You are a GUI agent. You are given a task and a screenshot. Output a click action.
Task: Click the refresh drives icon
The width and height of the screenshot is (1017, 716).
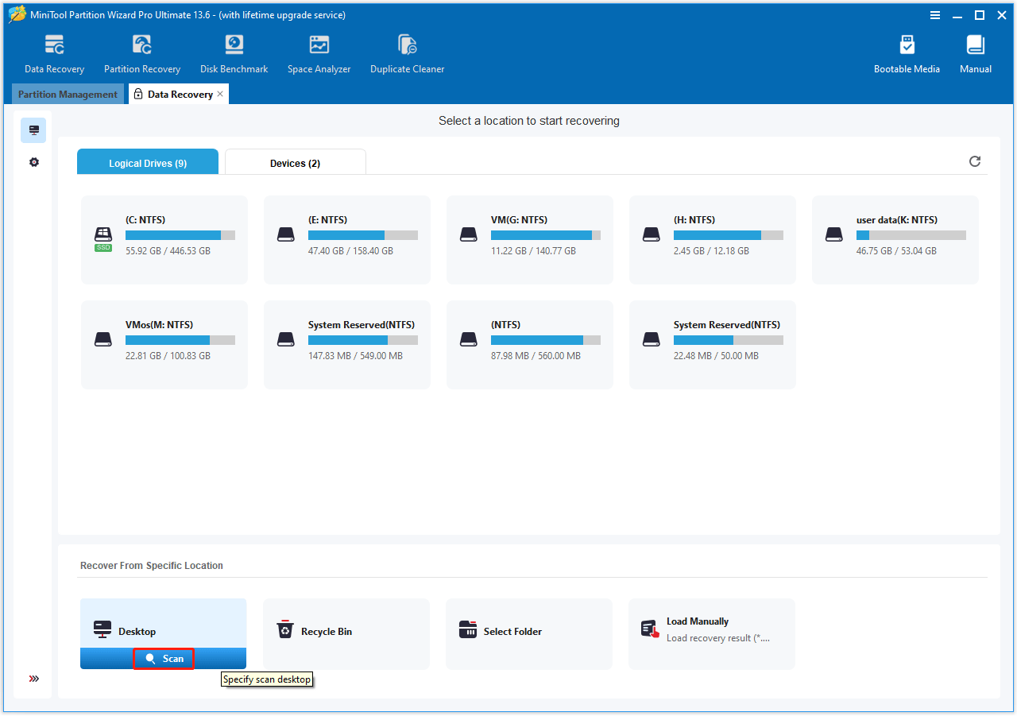tap(975, 161)
